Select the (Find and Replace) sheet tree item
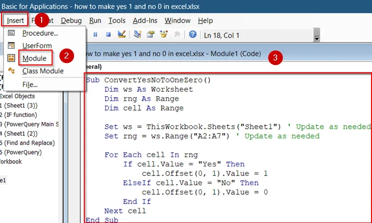372x223 pixels. coord(27,143)
